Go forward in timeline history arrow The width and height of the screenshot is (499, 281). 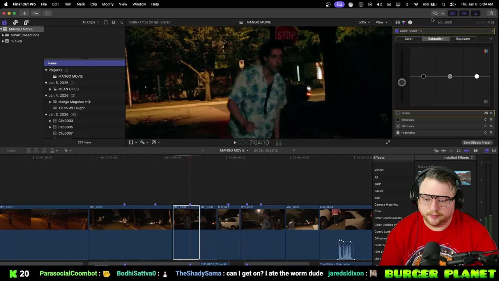294,150
